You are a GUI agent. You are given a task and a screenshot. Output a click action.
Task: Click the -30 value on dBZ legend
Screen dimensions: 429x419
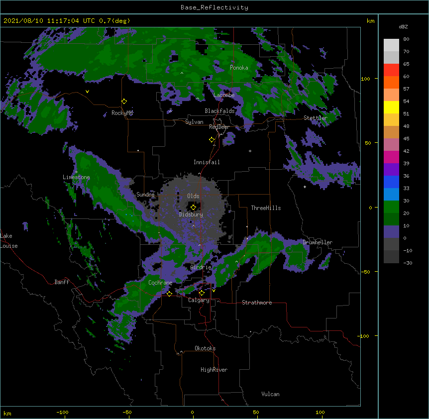pos(408,263)
